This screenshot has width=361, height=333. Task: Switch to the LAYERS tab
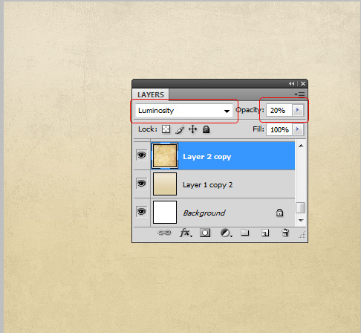pos(151,95)
